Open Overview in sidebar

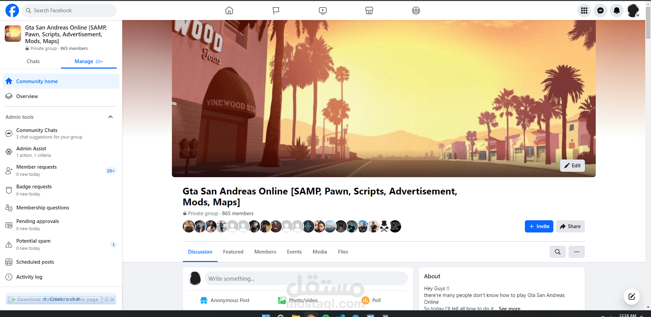point(61,96)
